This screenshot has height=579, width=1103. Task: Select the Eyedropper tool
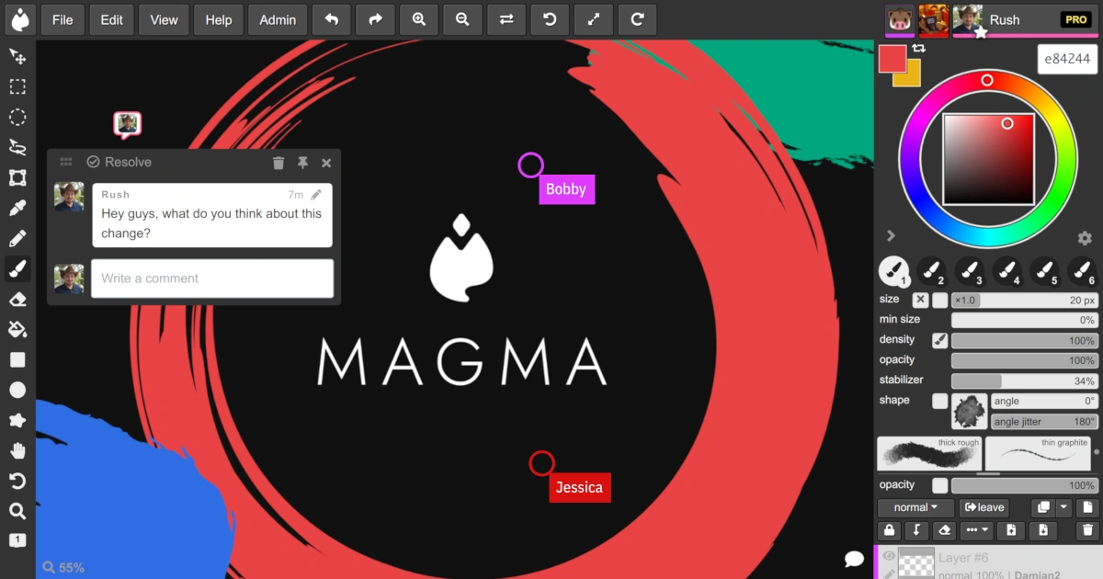click(17, 208)
